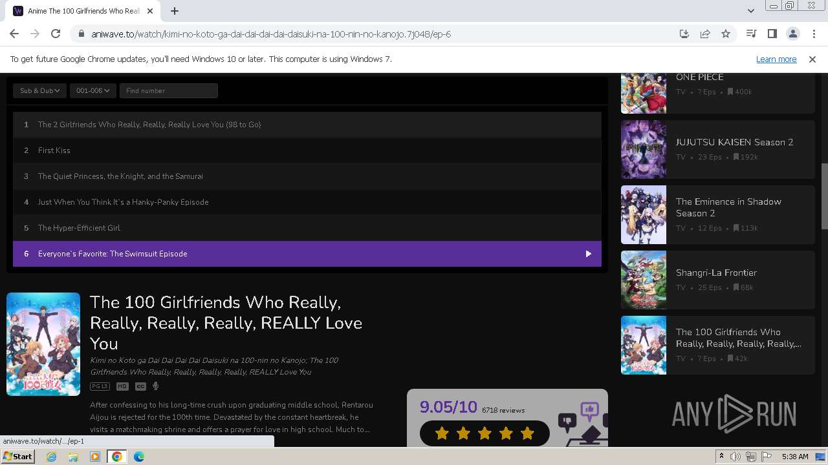Click the taskbar clock showing 5:38 AM
This screenshot has width=828, height=465.
click(795, 457)
